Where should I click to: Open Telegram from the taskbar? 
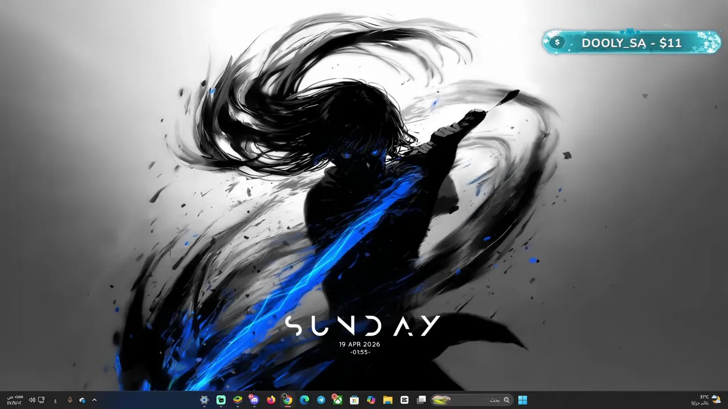[321, 400]
